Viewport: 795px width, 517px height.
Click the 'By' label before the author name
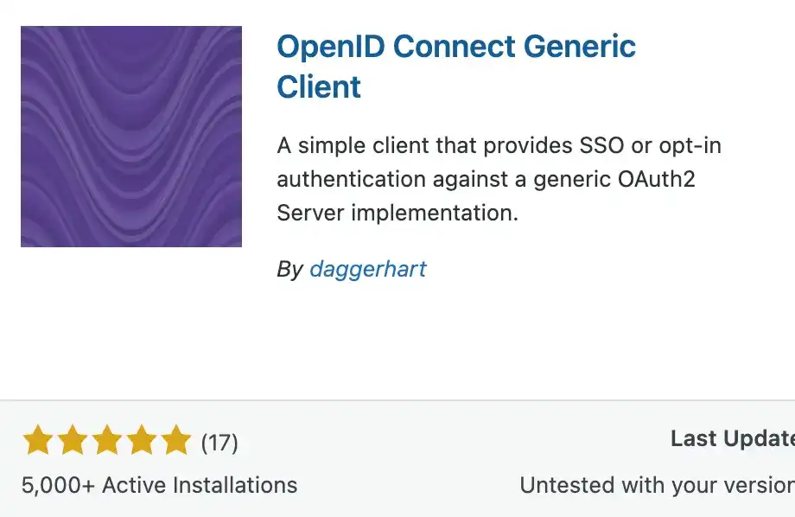(x=289, y=269)
